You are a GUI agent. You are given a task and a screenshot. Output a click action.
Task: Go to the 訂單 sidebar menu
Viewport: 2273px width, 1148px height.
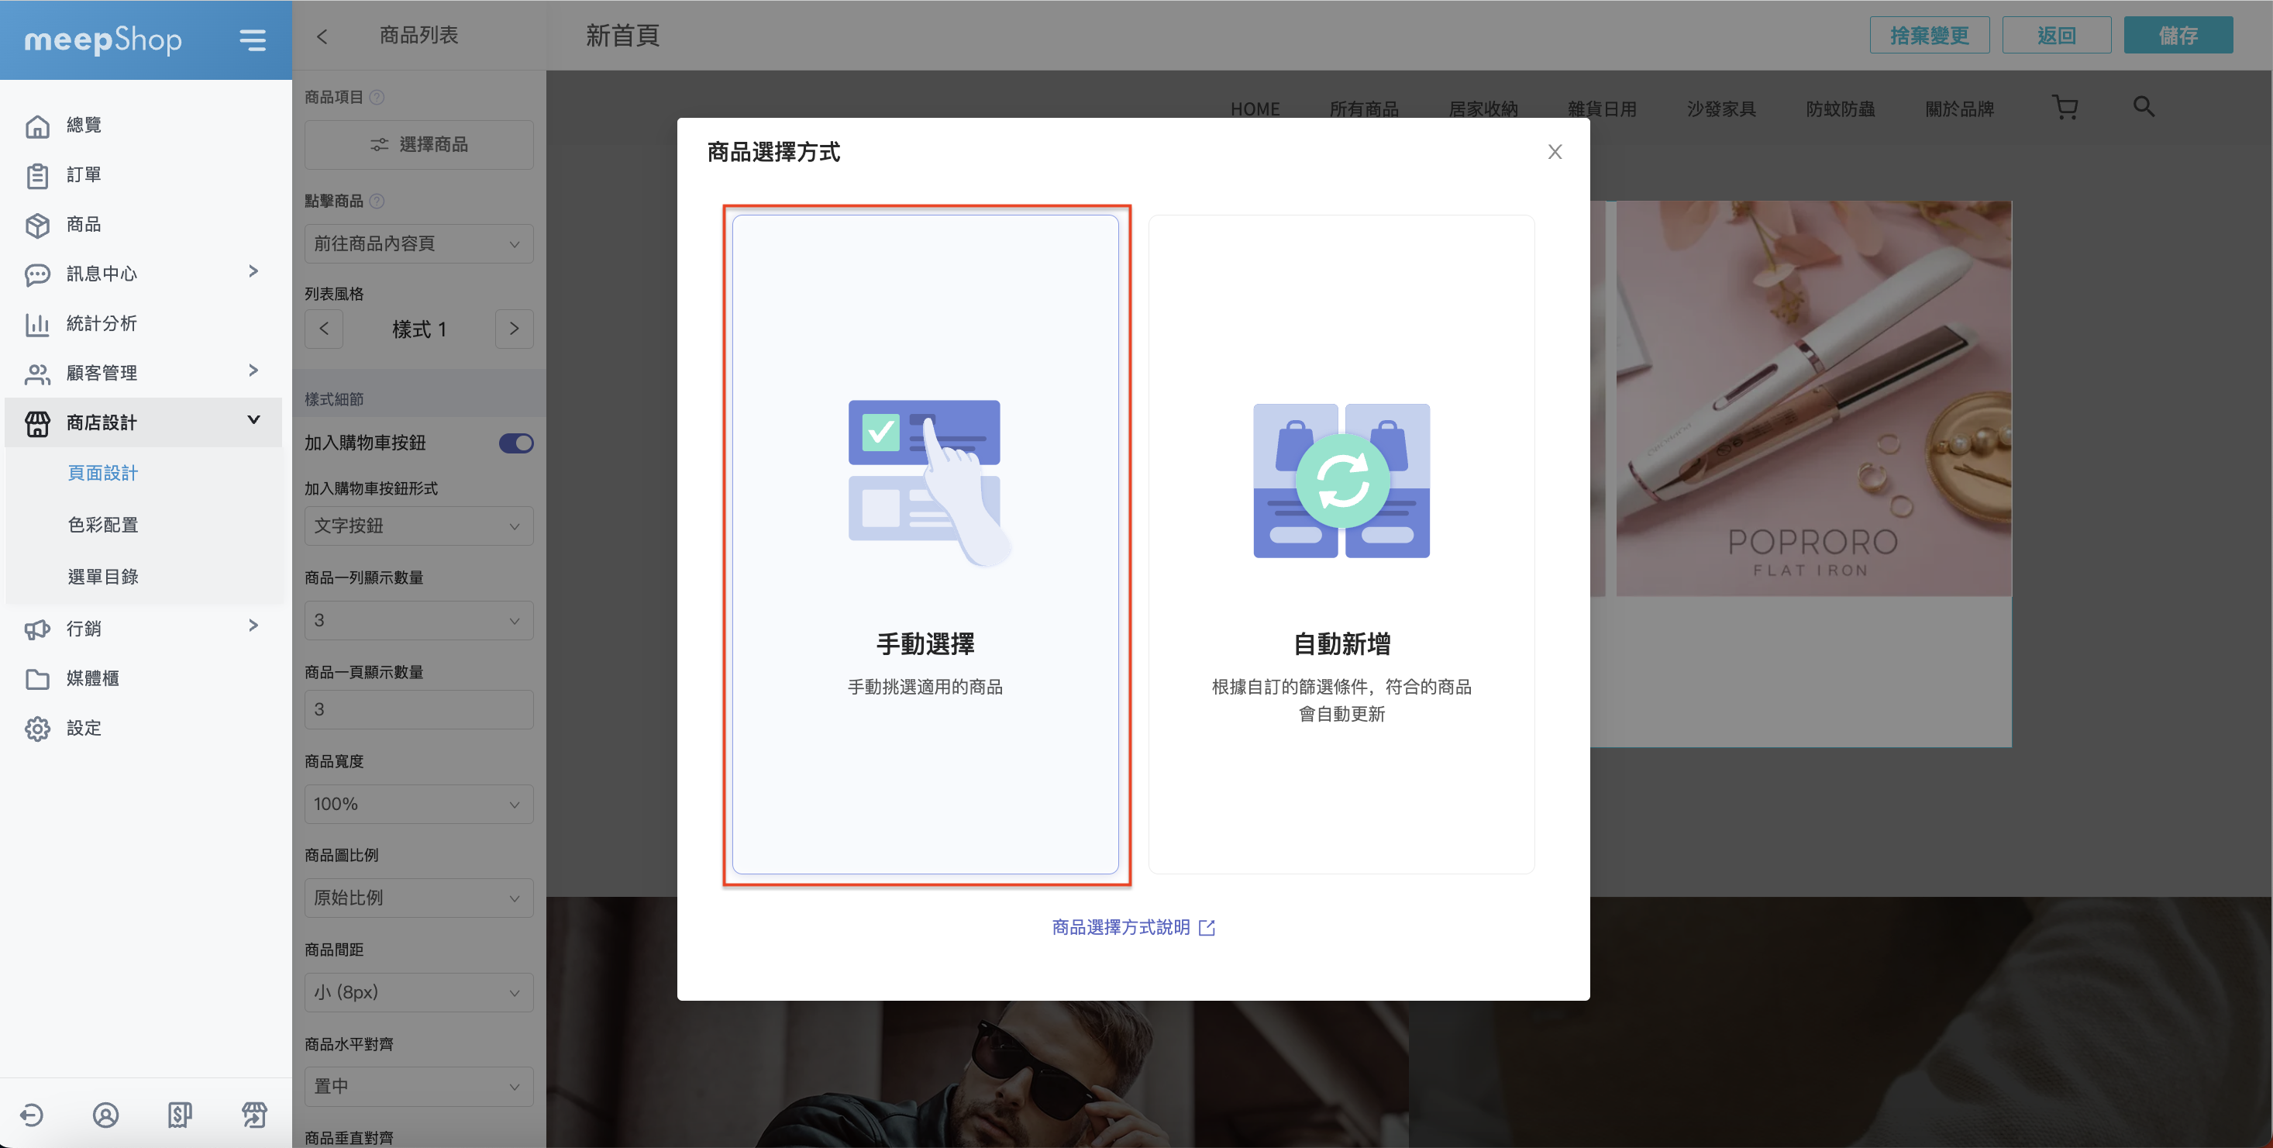point(84,174)
